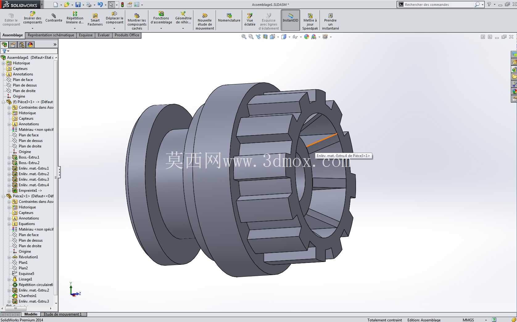Click Vue éclatée tool

tap(250, 20)
